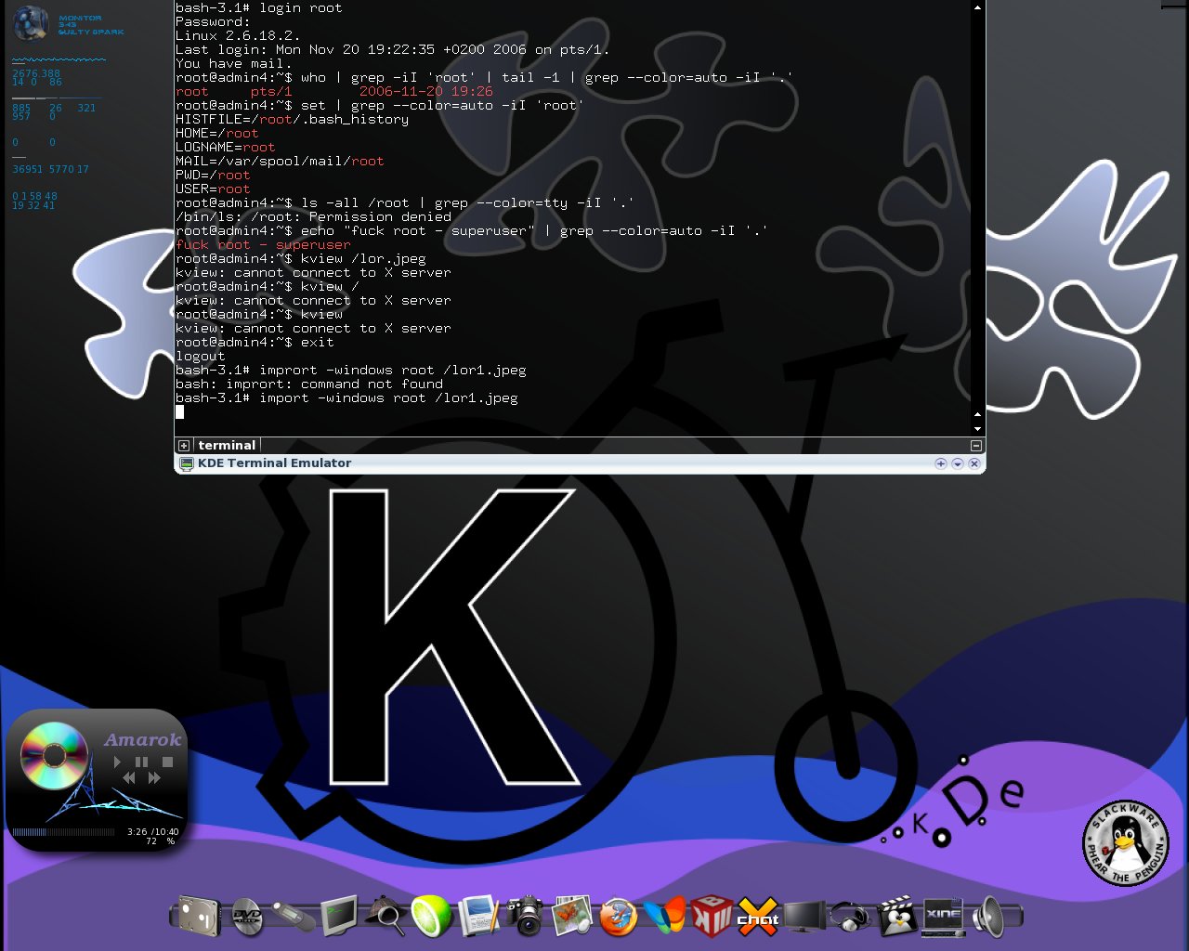Close the current terminal tab with minus button

[x=976, y=446]
